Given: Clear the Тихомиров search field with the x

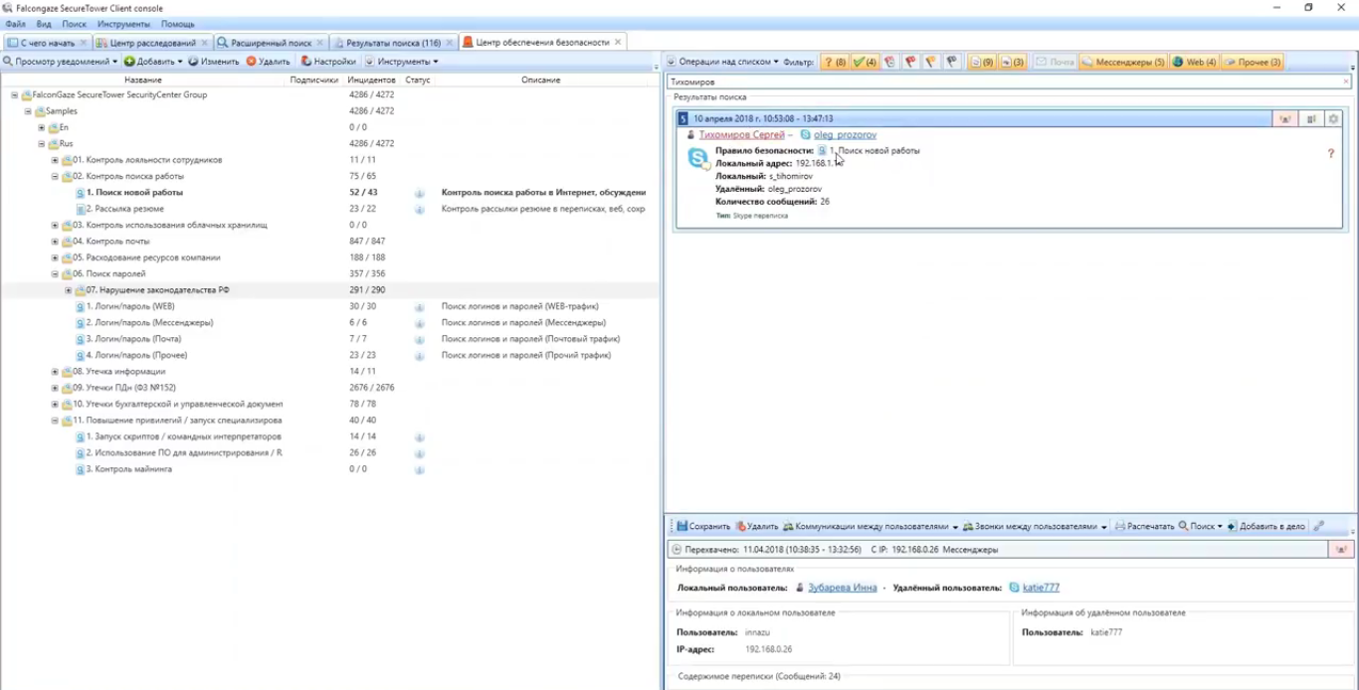Looking at the screenshot, I should coord(1346,82).
